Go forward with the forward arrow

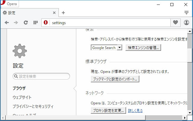click(16, 23)
